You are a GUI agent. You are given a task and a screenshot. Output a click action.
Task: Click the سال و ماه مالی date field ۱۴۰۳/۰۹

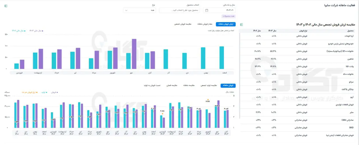coord(220,10)
